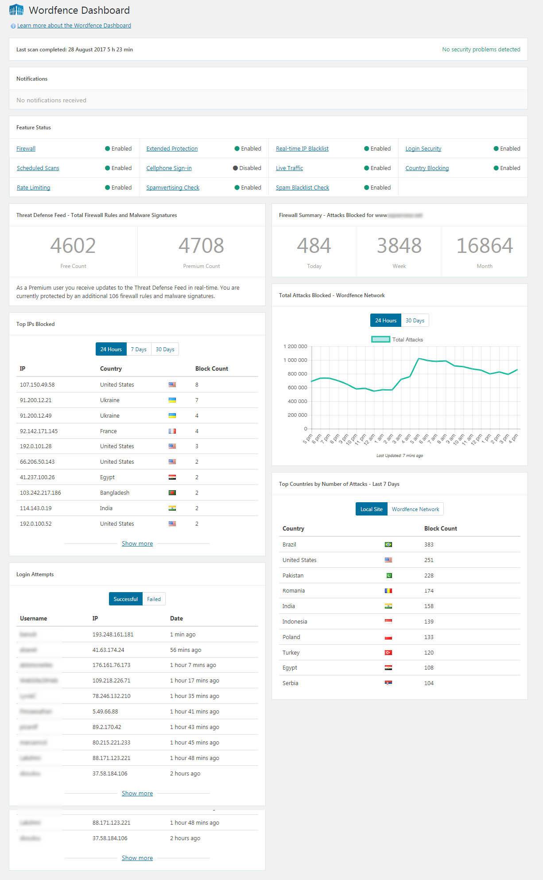Image resolution: width=543 pixels, height=880 pixels.
Task: Expand Top IPs Blocked with Show more
Action: tap(137, 544)
